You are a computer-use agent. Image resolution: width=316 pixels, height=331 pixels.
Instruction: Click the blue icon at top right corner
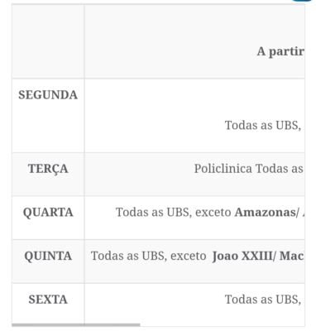[302, 1]
